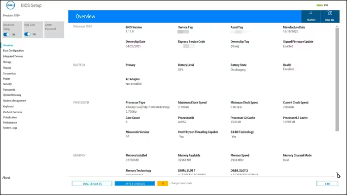Click the battery indicator icon
This screenshot has width=347, height=195.
coord(319,5)
